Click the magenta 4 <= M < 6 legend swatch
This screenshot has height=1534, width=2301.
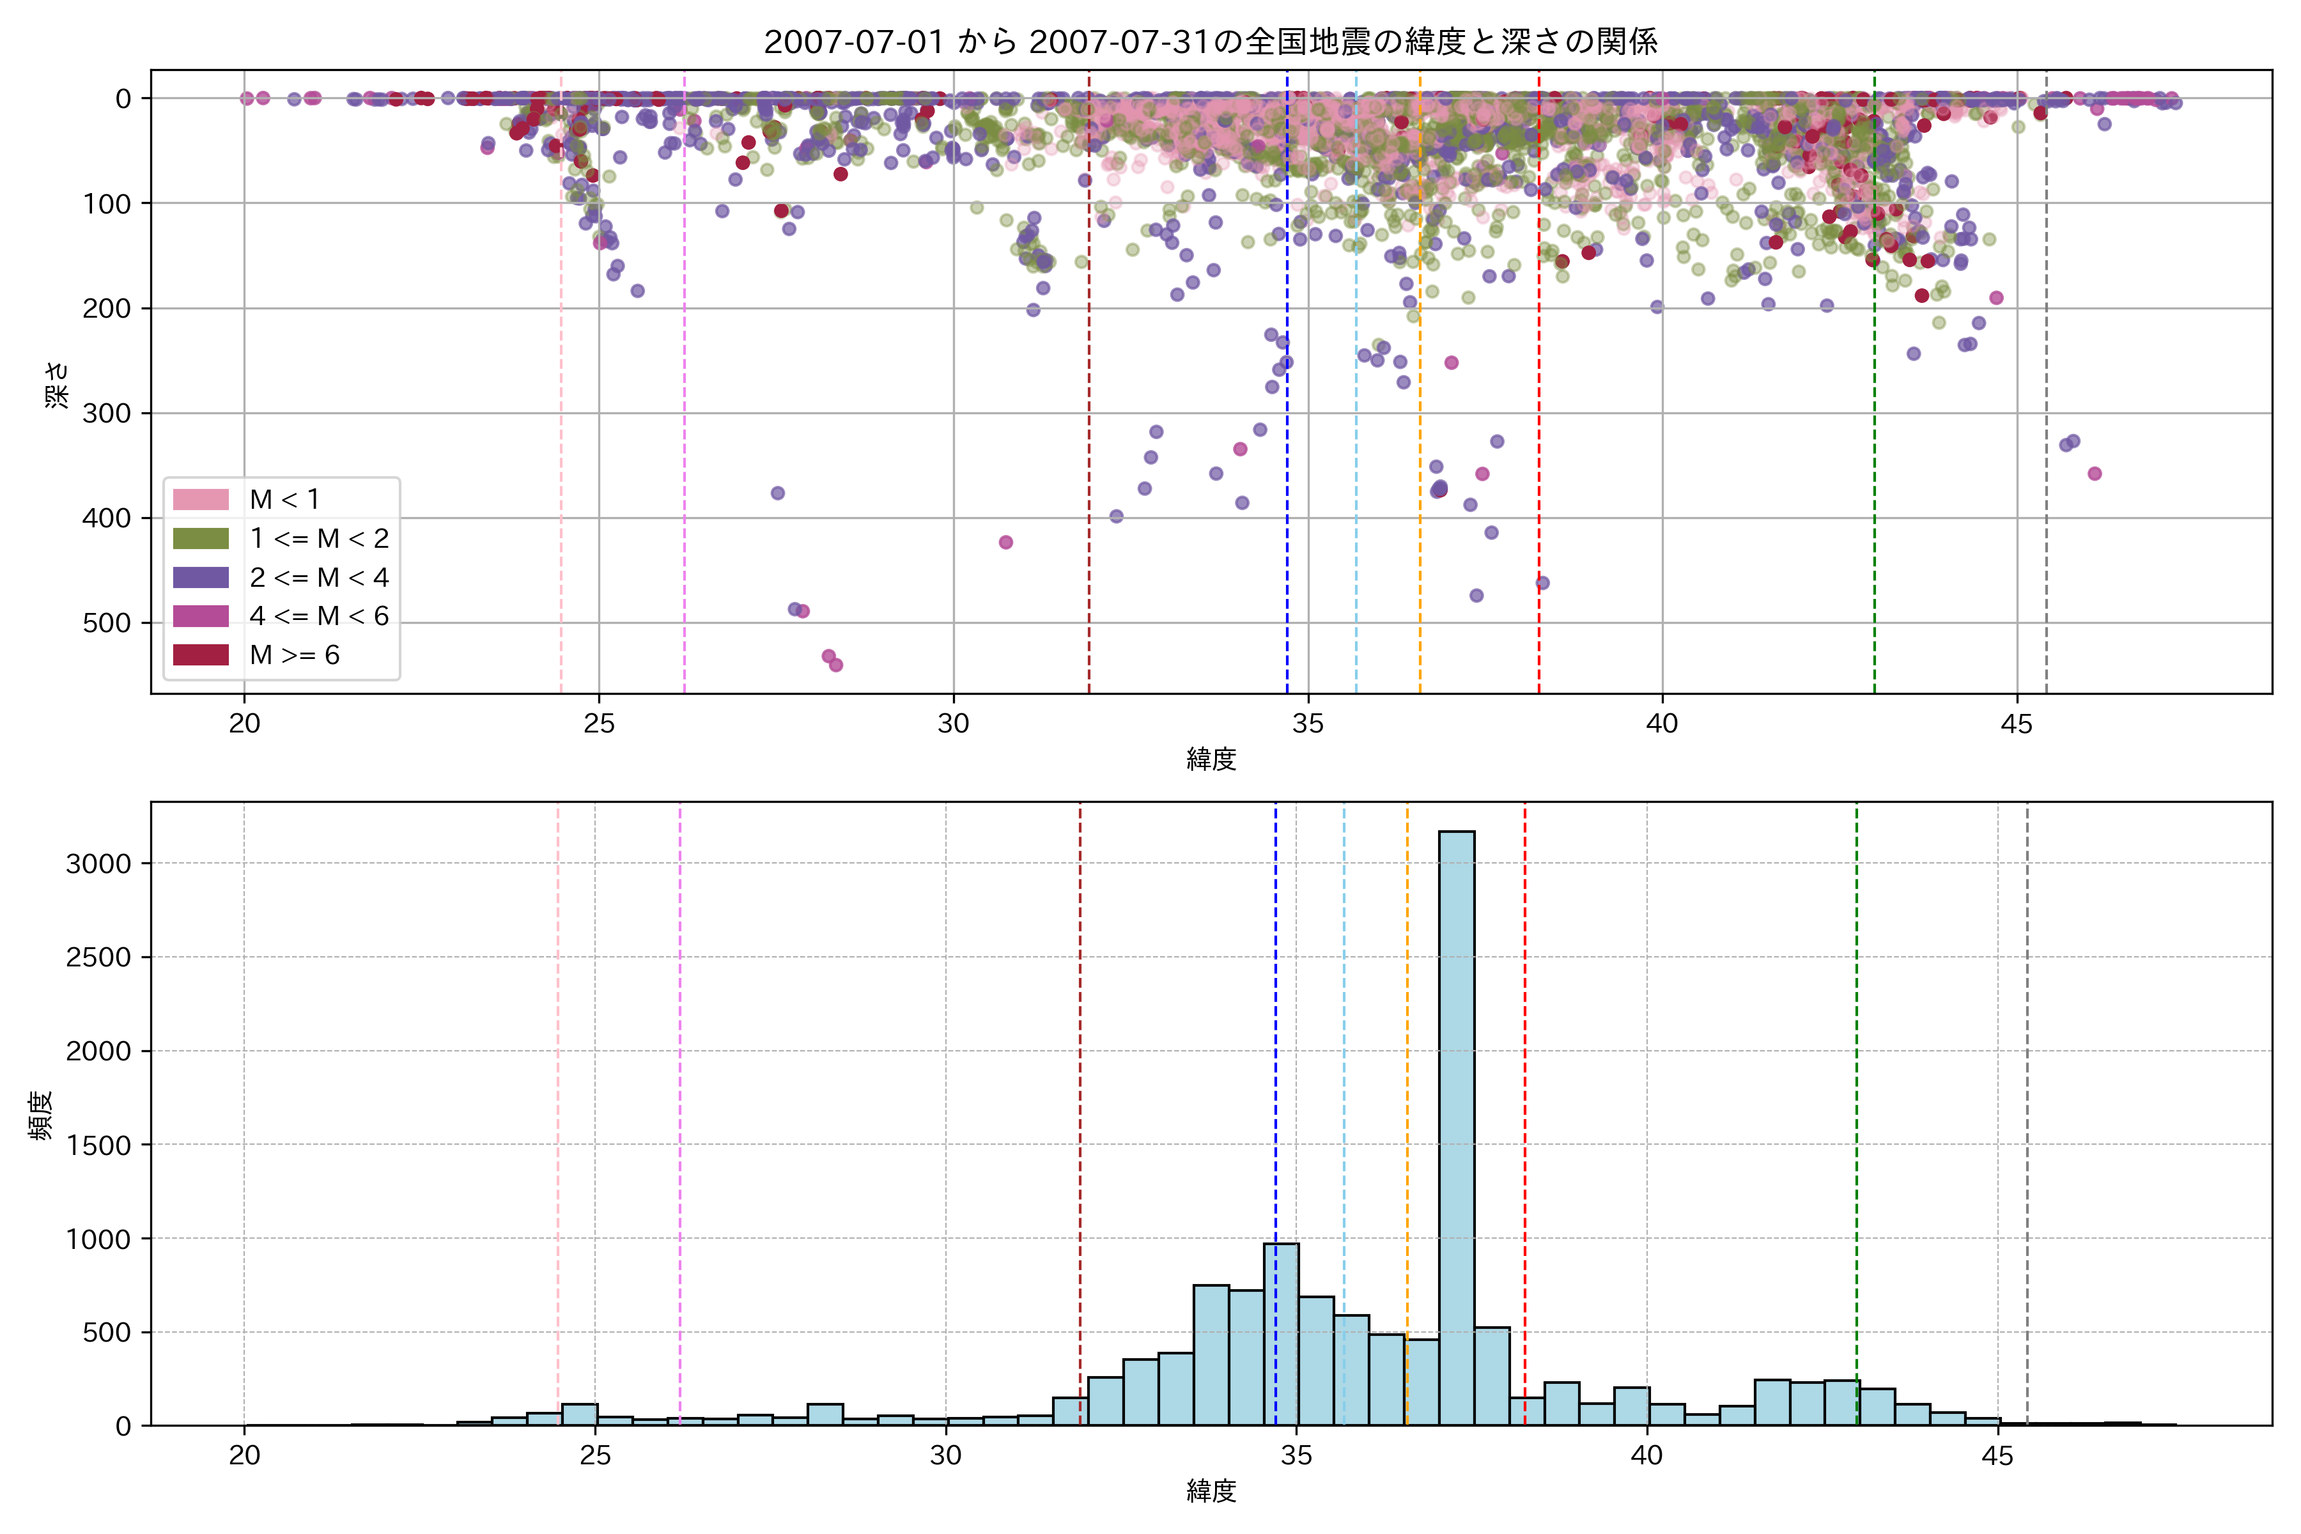(201, 616)
